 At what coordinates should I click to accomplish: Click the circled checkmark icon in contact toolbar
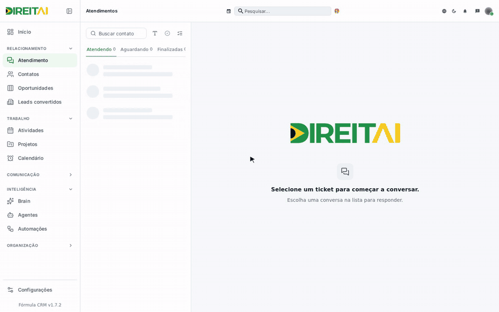[167, 33]
